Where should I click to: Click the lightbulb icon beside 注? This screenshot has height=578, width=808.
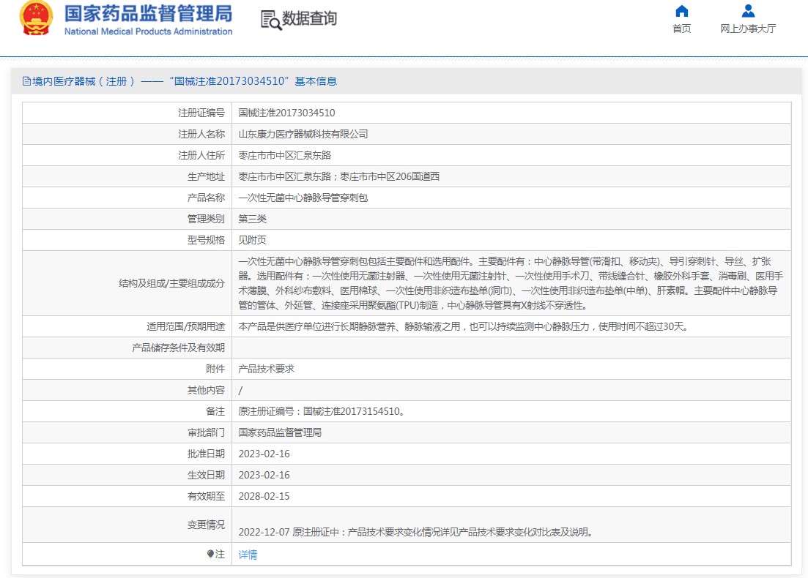210,555
